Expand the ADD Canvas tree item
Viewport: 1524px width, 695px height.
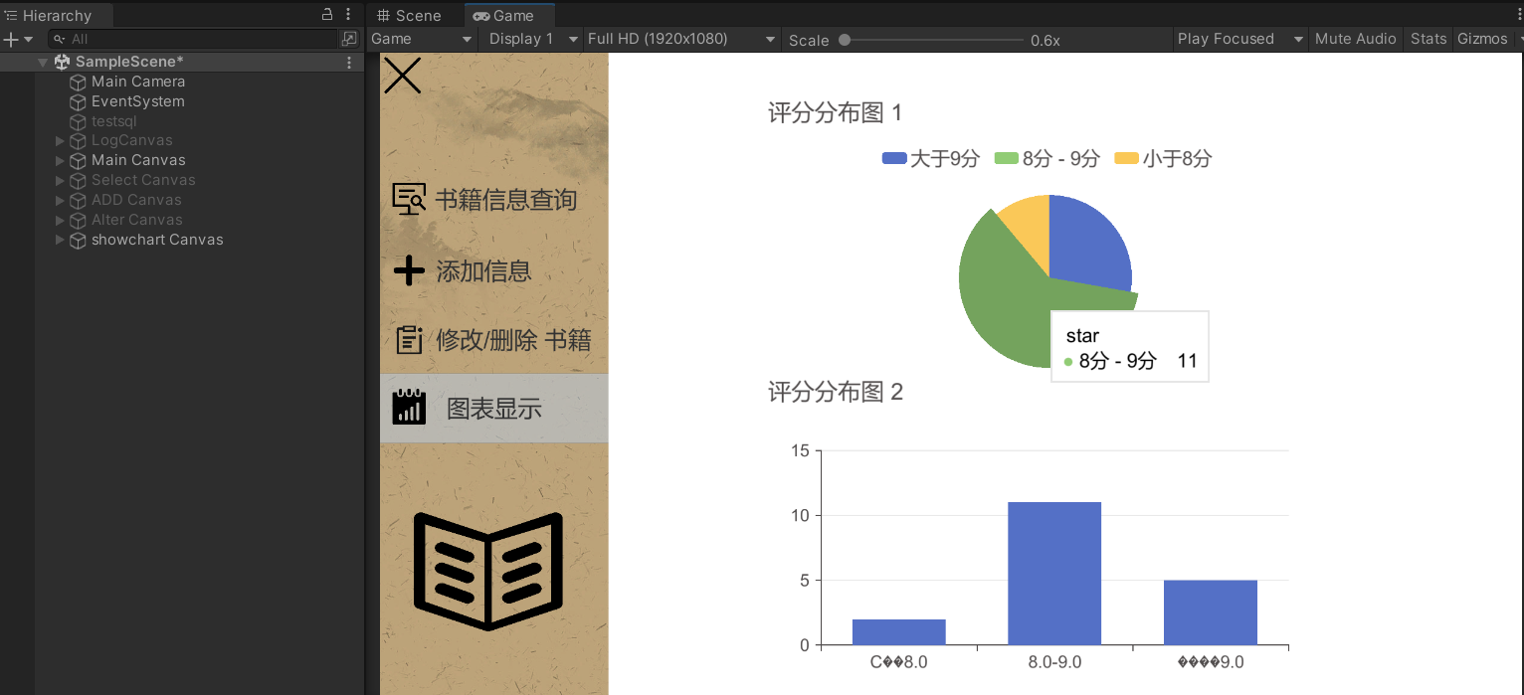coord(60,200)
